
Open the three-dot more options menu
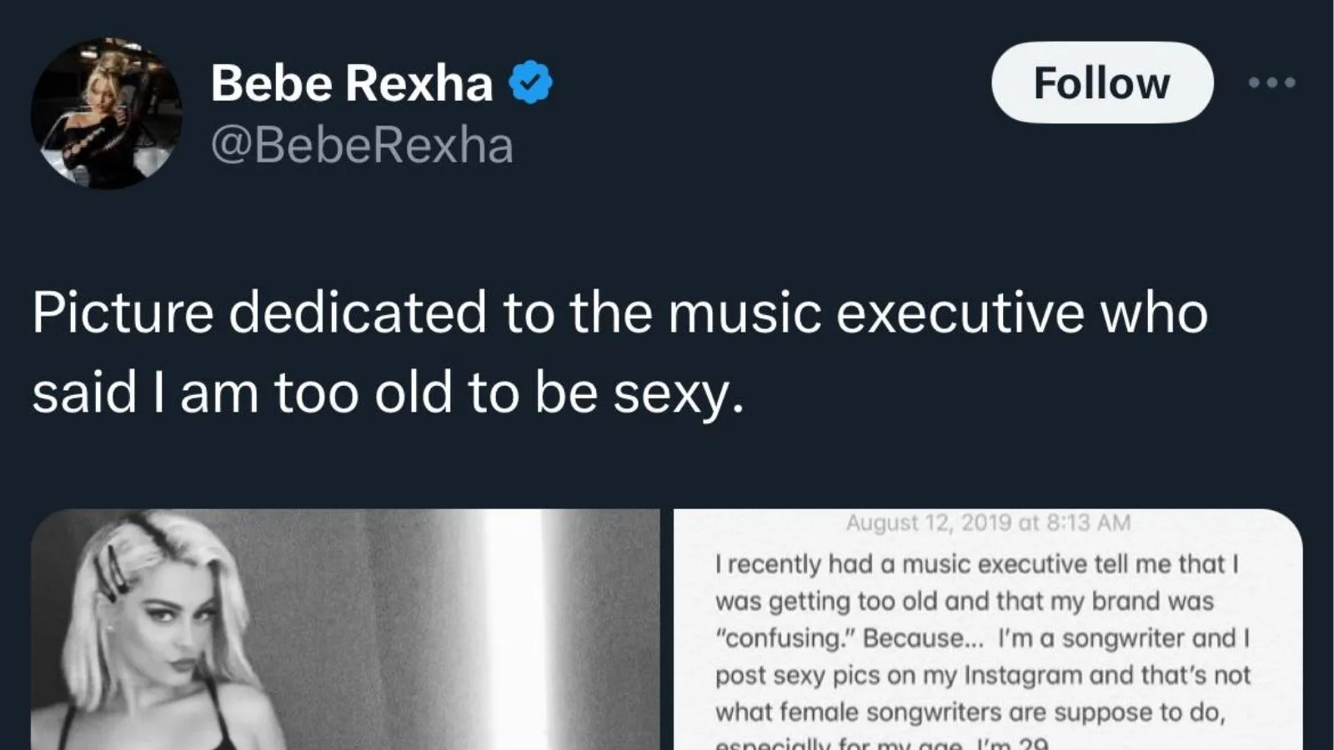1271,82
